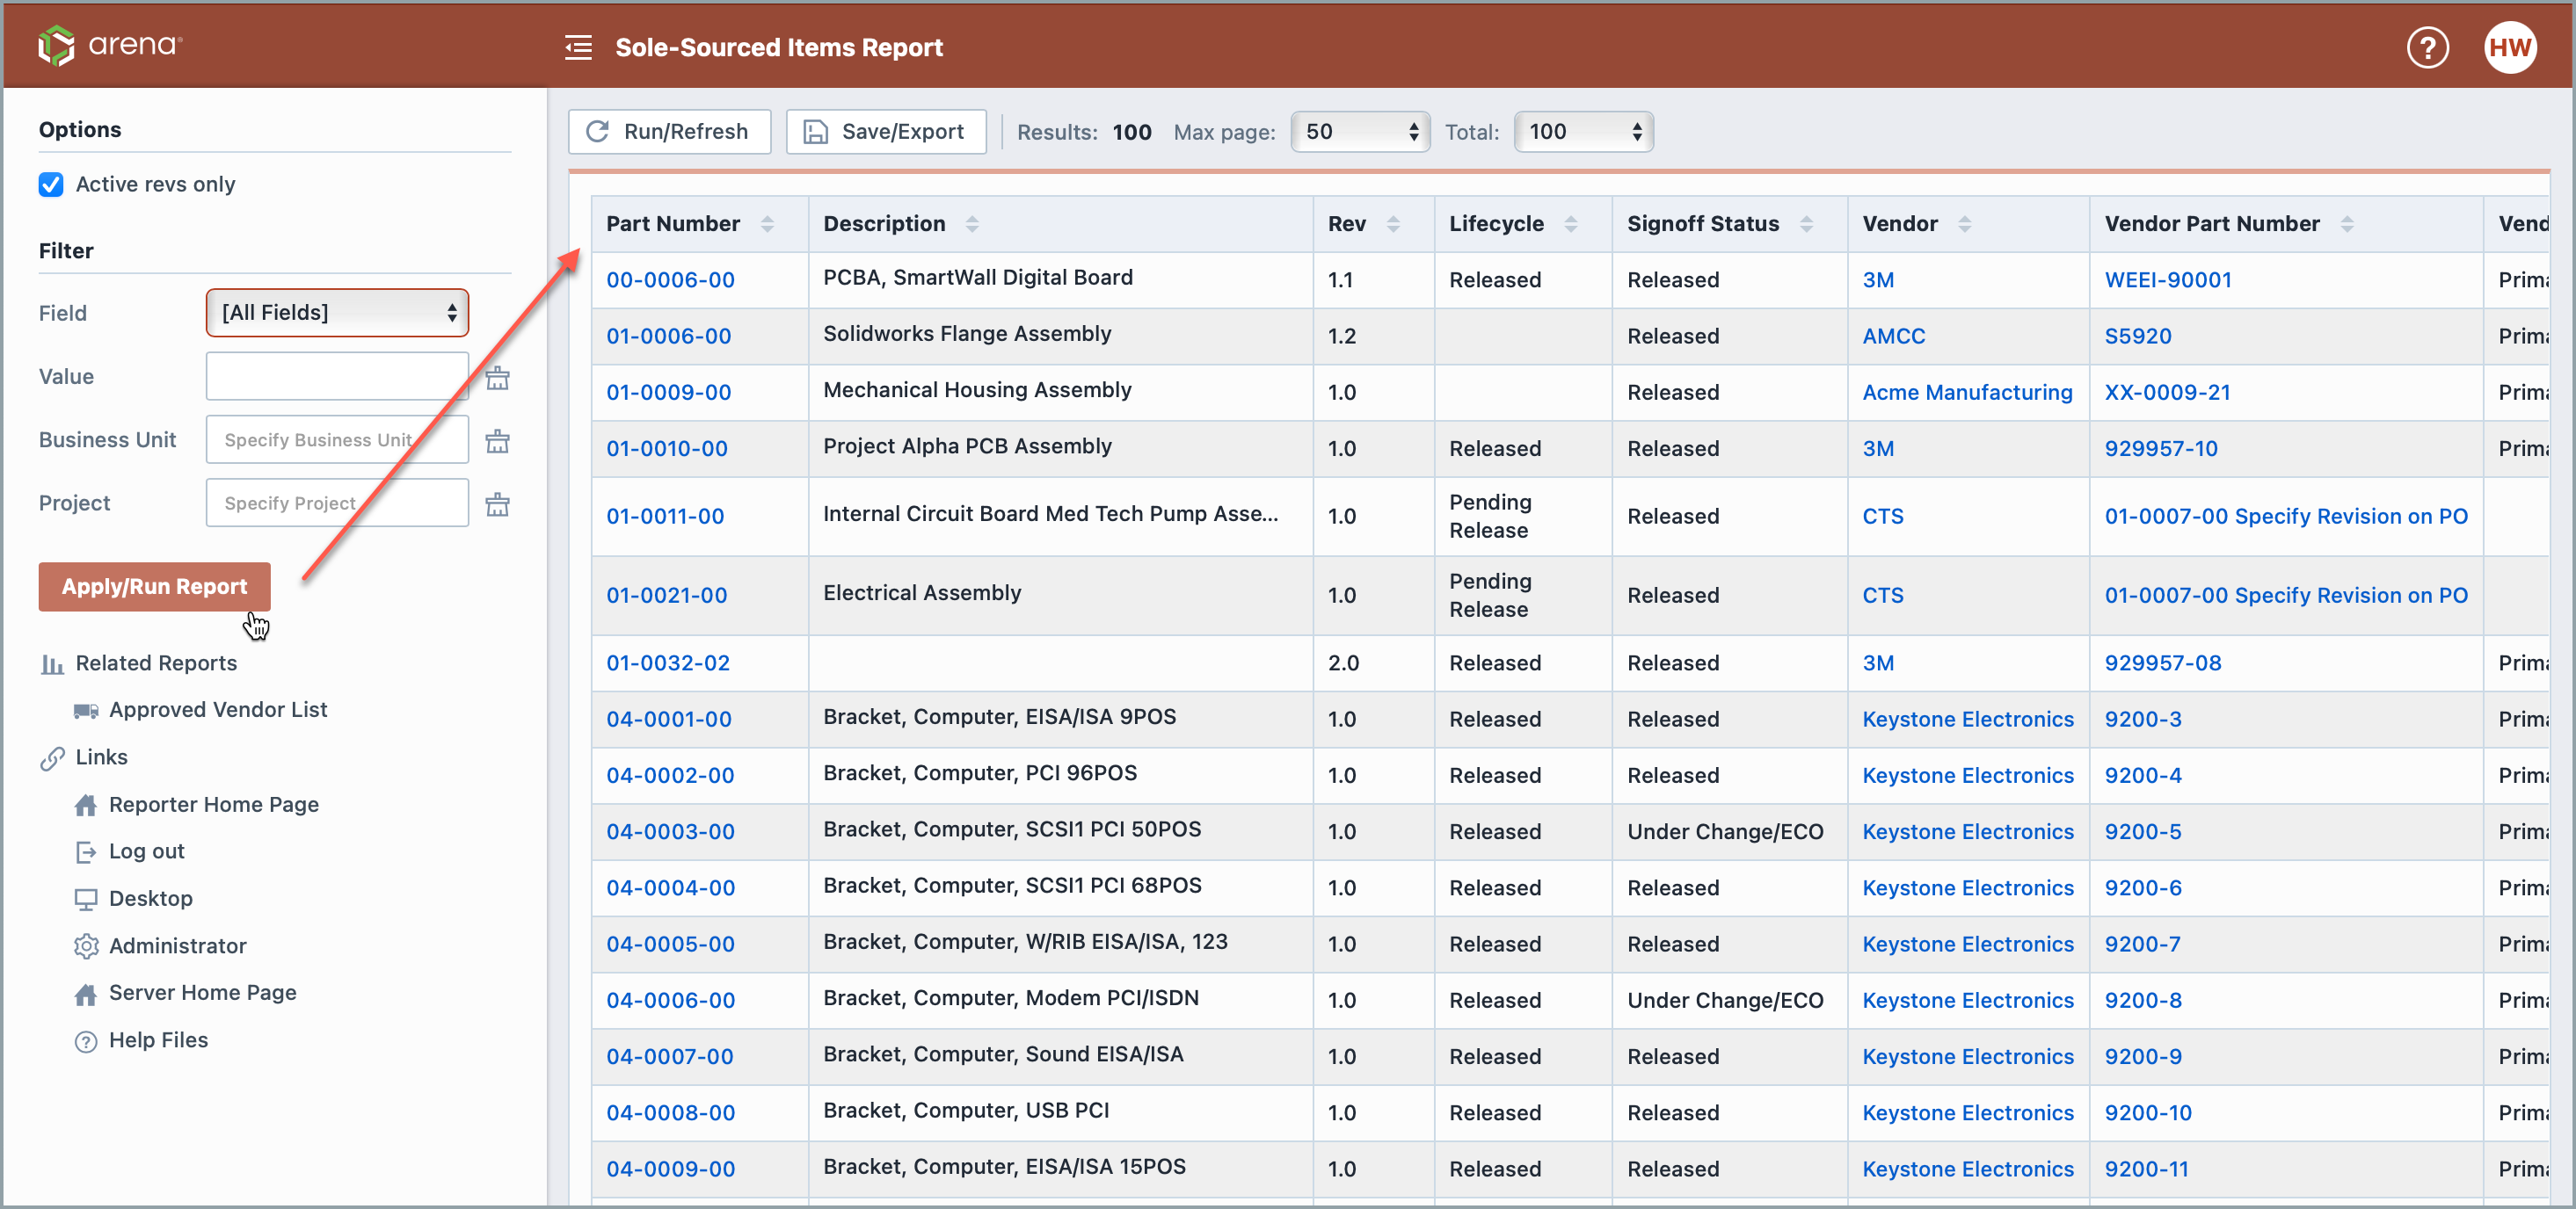Open the HW user avatar menu
The height and width of the screenshot is (1209, 2576).
click(x=2509, y=47)
